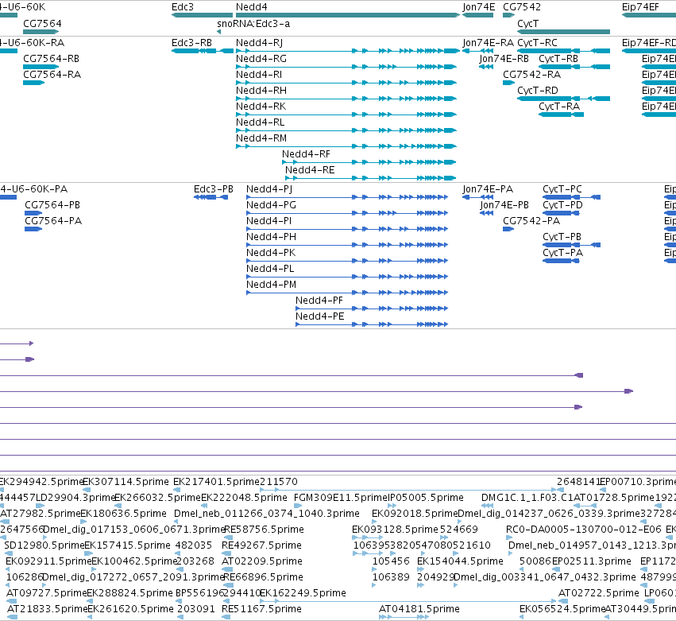This screenshot has height=621, width=676.
Task: Click the Edc3-PB protein label
Action: [x=214, y=189]
